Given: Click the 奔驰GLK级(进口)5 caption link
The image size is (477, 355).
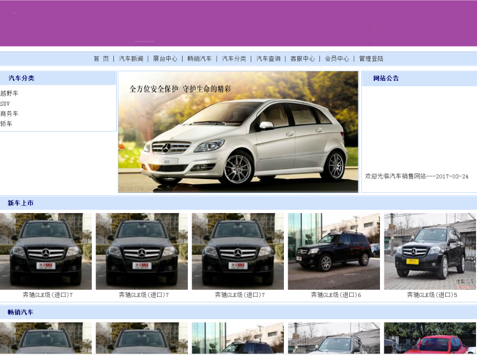Looking at the screenshot, I should [x=432, y=295].
